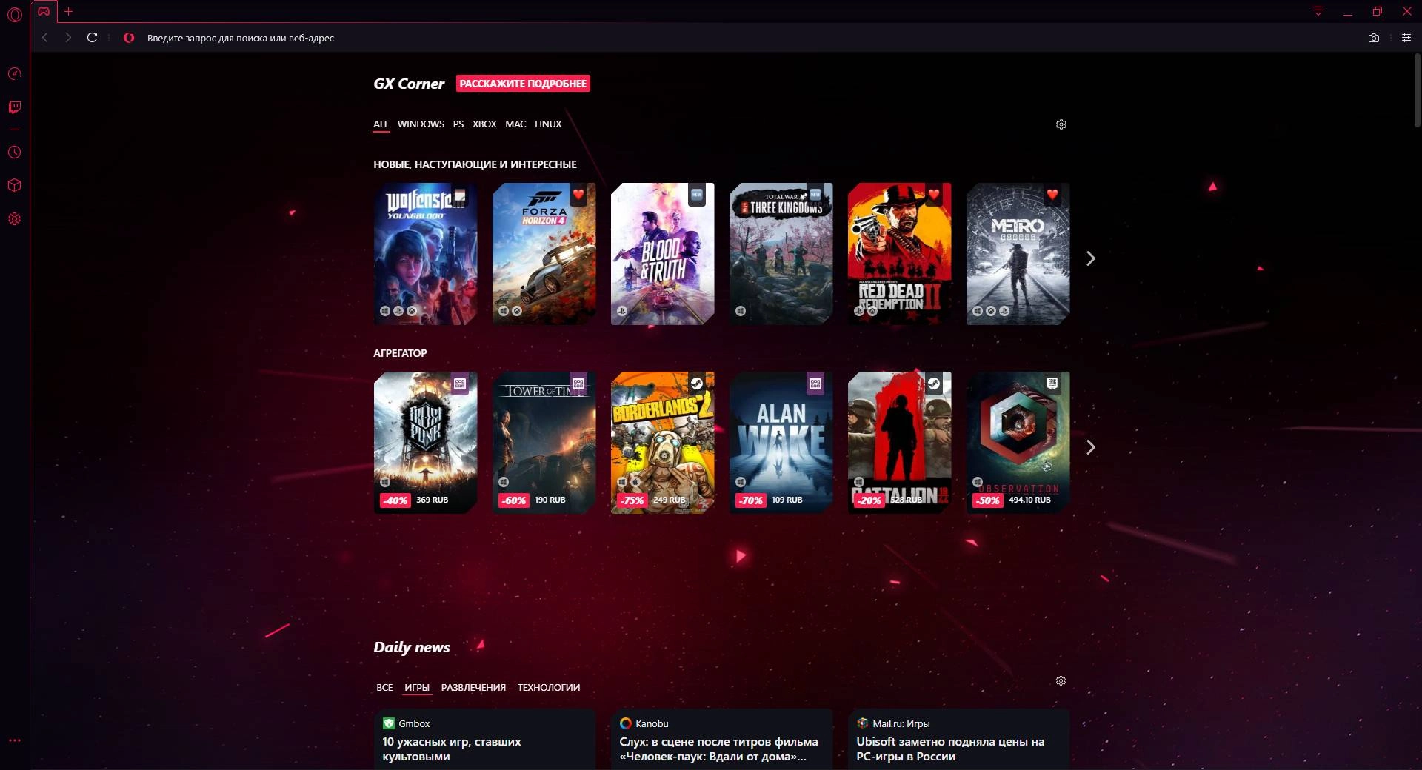
Task: Click Steam store icon on Battalion
Action: [934, 384]
